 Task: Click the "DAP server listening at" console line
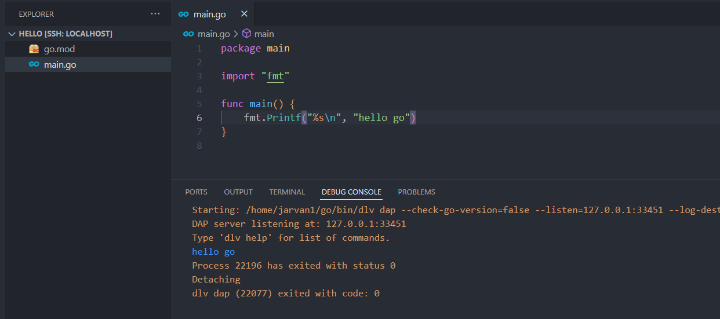tap(299, 223)
